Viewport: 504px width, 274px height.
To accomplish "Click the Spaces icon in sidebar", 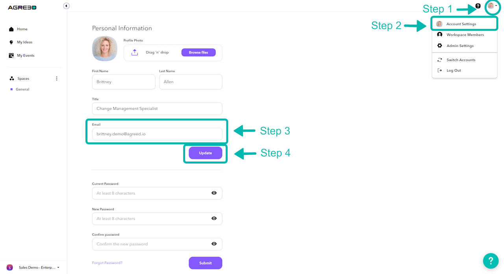I will [x=12, y=79].
